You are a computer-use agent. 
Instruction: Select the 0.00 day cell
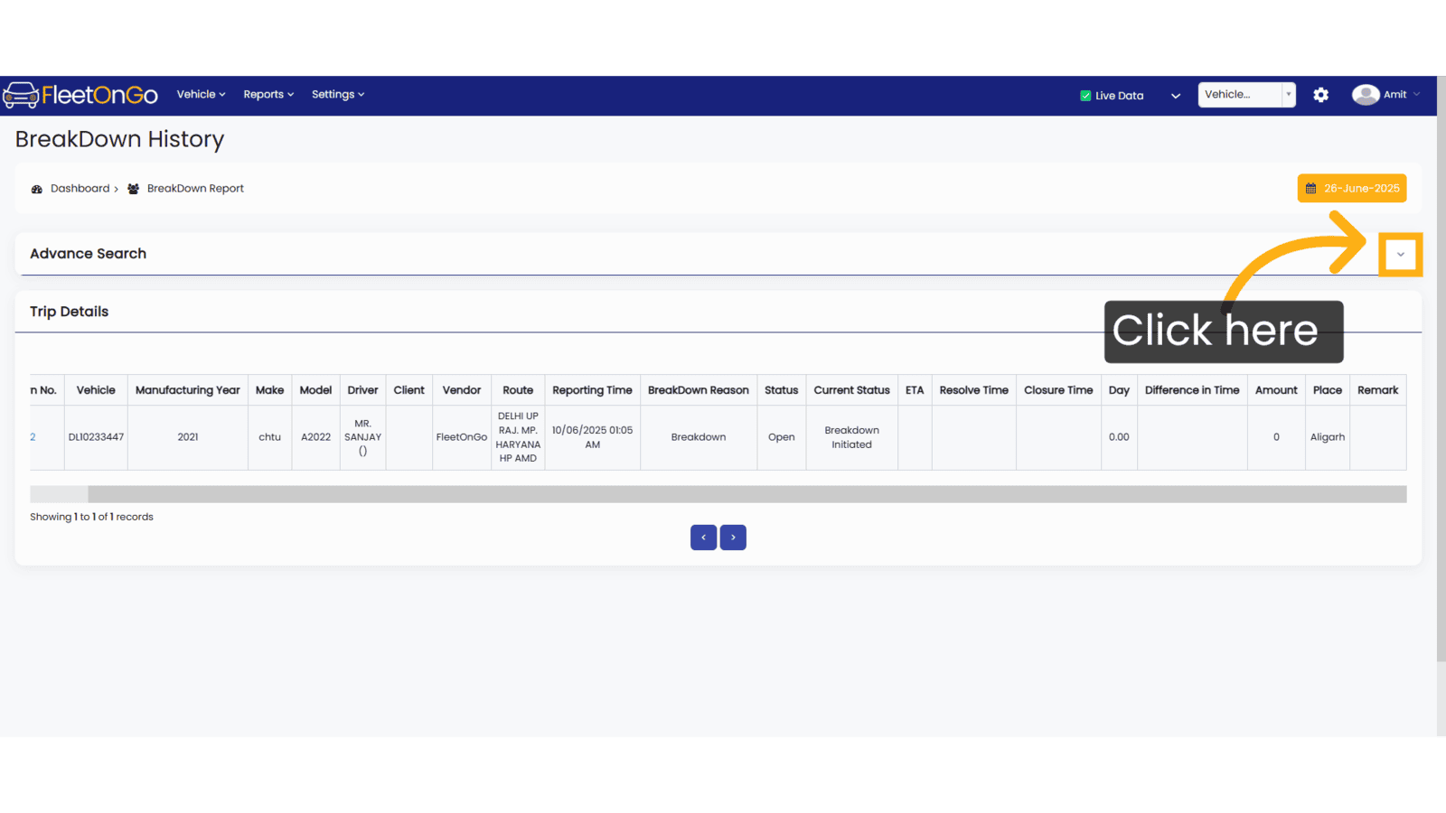point(1119,437)
